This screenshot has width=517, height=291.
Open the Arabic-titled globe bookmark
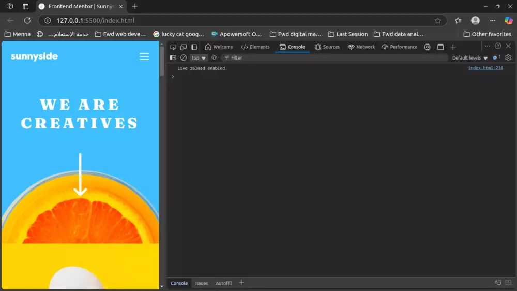(x=63, y=34)
